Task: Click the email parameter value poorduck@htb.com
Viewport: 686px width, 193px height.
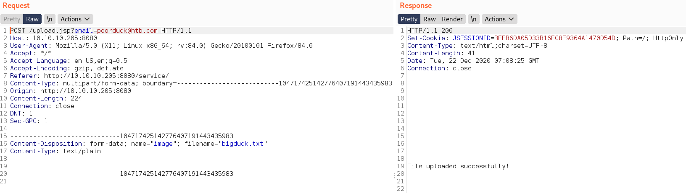Action: [x=127, y=31]
